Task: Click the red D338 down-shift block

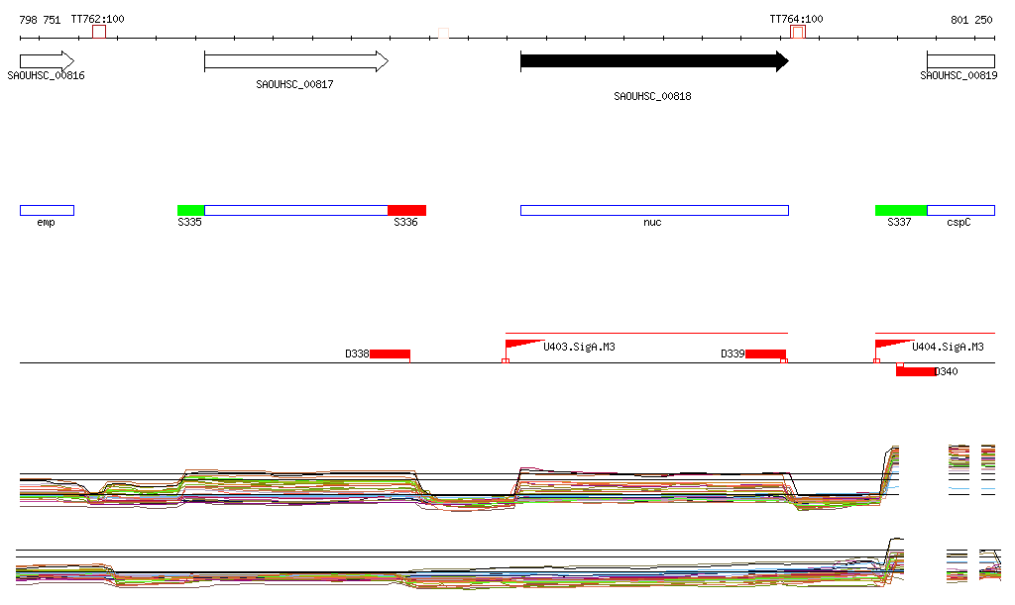Action: coord(390,353)
